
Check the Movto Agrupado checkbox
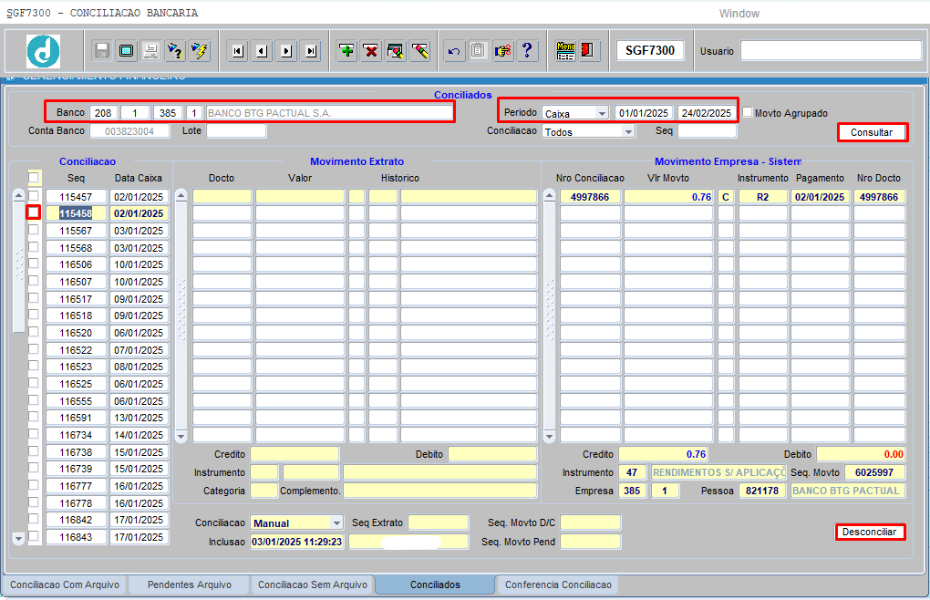click(748, 112)
